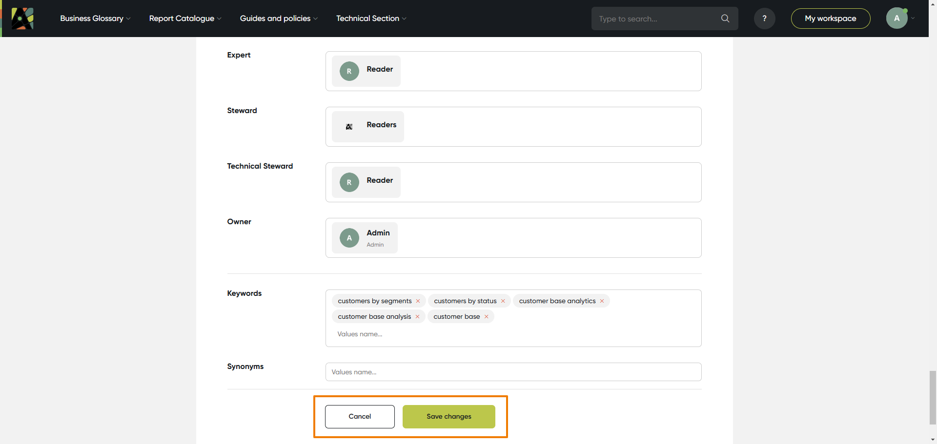Click the search magnifier icon
This screenshot has height=444, width=937.
pyautogui.click(x=725, y=19)
